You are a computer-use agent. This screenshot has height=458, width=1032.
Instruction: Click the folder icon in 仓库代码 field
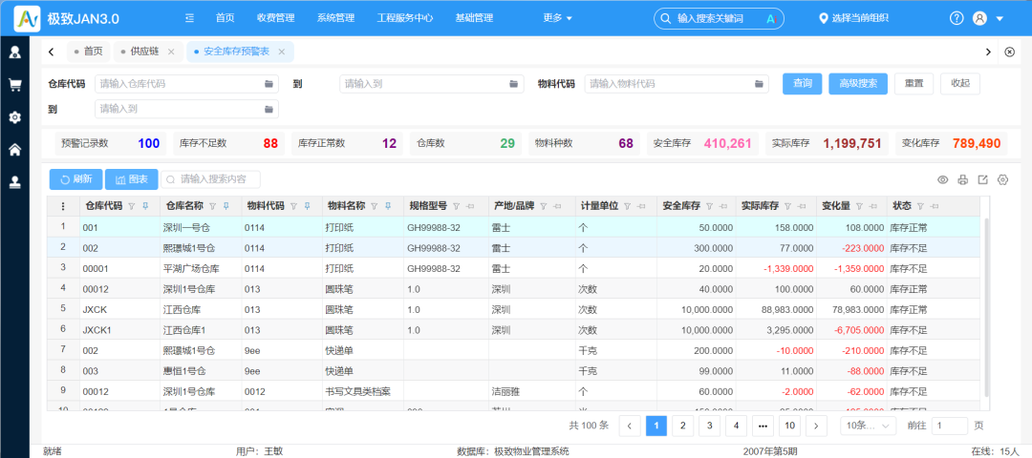269,84
